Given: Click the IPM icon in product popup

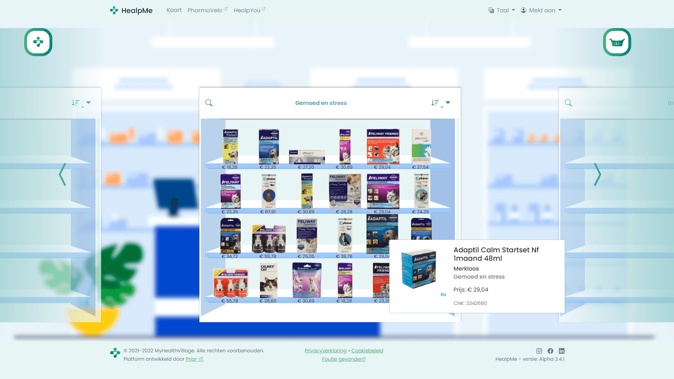Looking at the screenshot, I should (443, 295).
